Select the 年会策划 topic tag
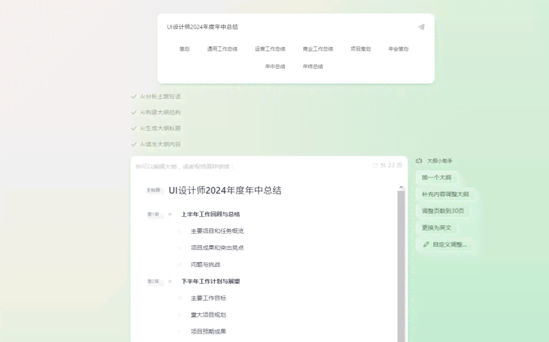This screenshot has height=342, width=549. coord(399,48)
